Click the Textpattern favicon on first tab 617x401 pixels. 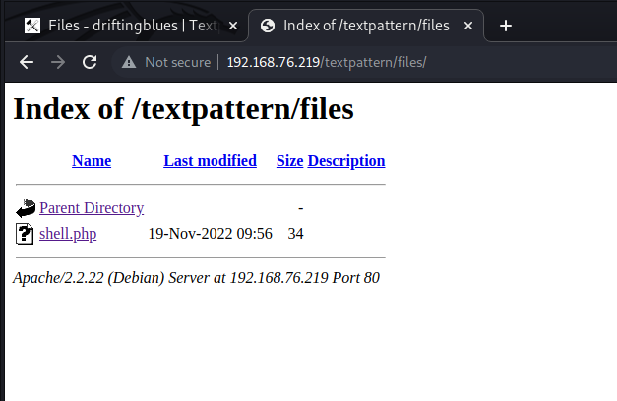point(32,26)
